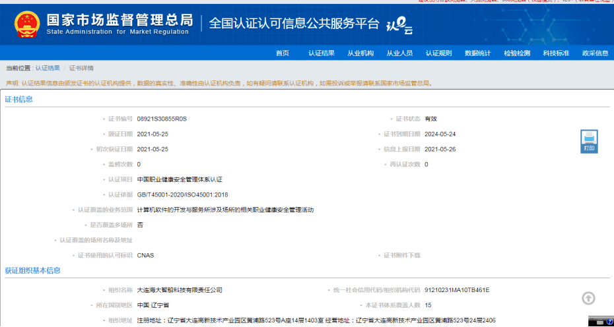614x327 pixels.
Task: Click the 认证结果 breadcrumb link
Action: [48, 68]
